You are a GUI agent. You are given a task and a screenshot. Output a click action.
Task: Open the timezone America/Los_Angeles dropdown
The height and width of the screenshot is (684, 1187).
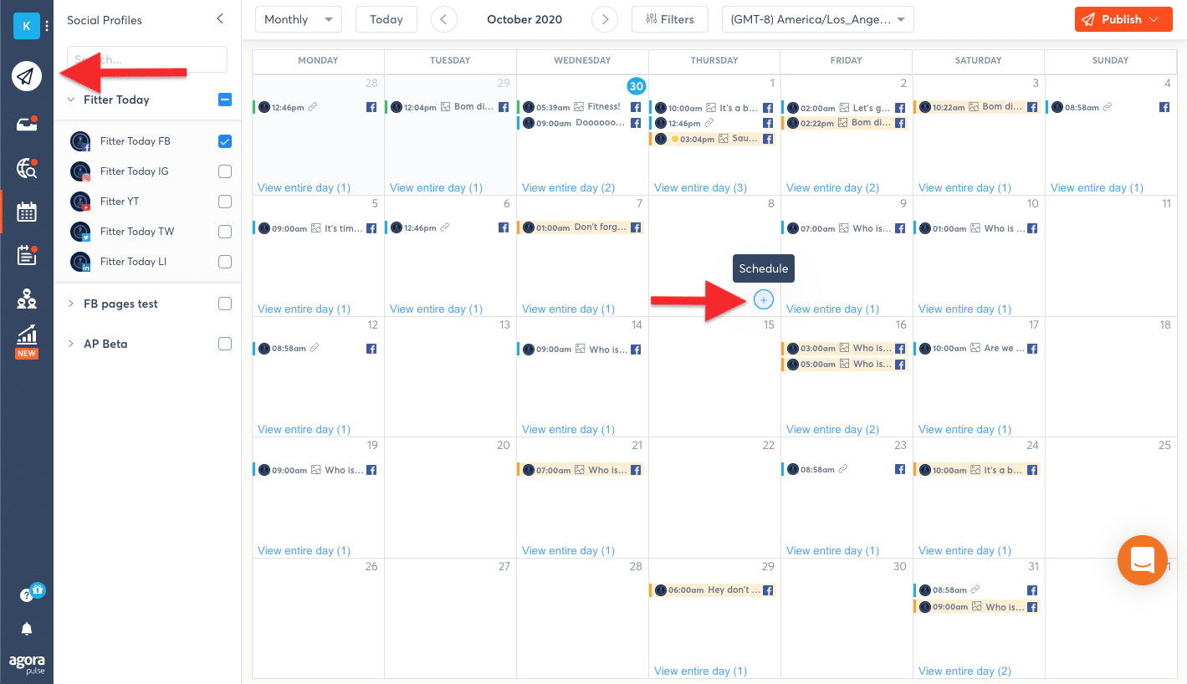coord(817,19)
